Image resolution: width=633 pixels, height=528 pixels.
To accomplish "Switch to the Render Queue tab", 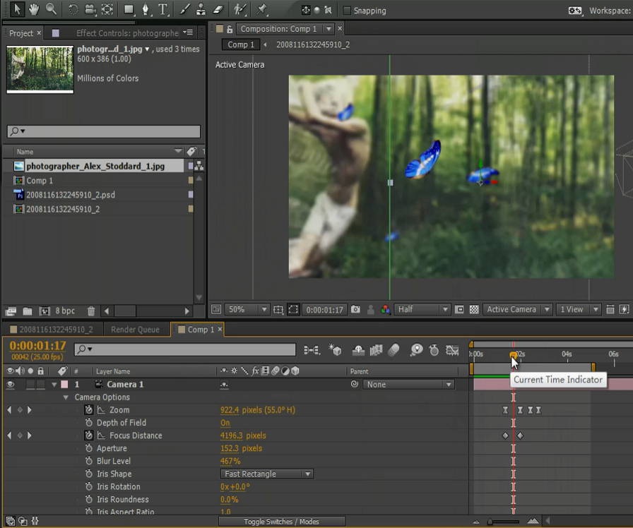I will pos(135,330).
